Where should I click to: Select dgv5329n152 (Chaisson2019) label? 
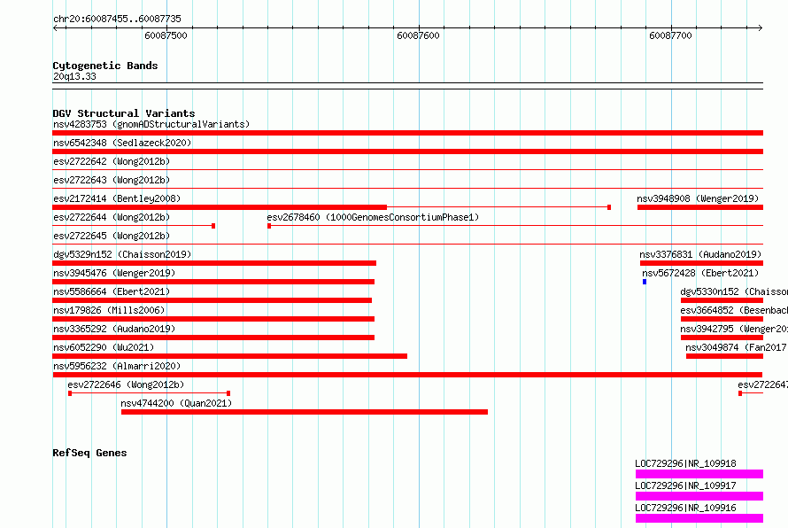(122, 254)
